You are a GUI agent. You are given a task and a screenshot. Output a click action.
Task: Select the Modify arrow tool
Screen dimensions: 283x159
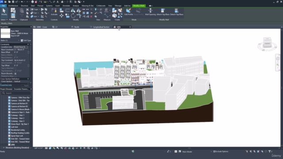(4, 12)
